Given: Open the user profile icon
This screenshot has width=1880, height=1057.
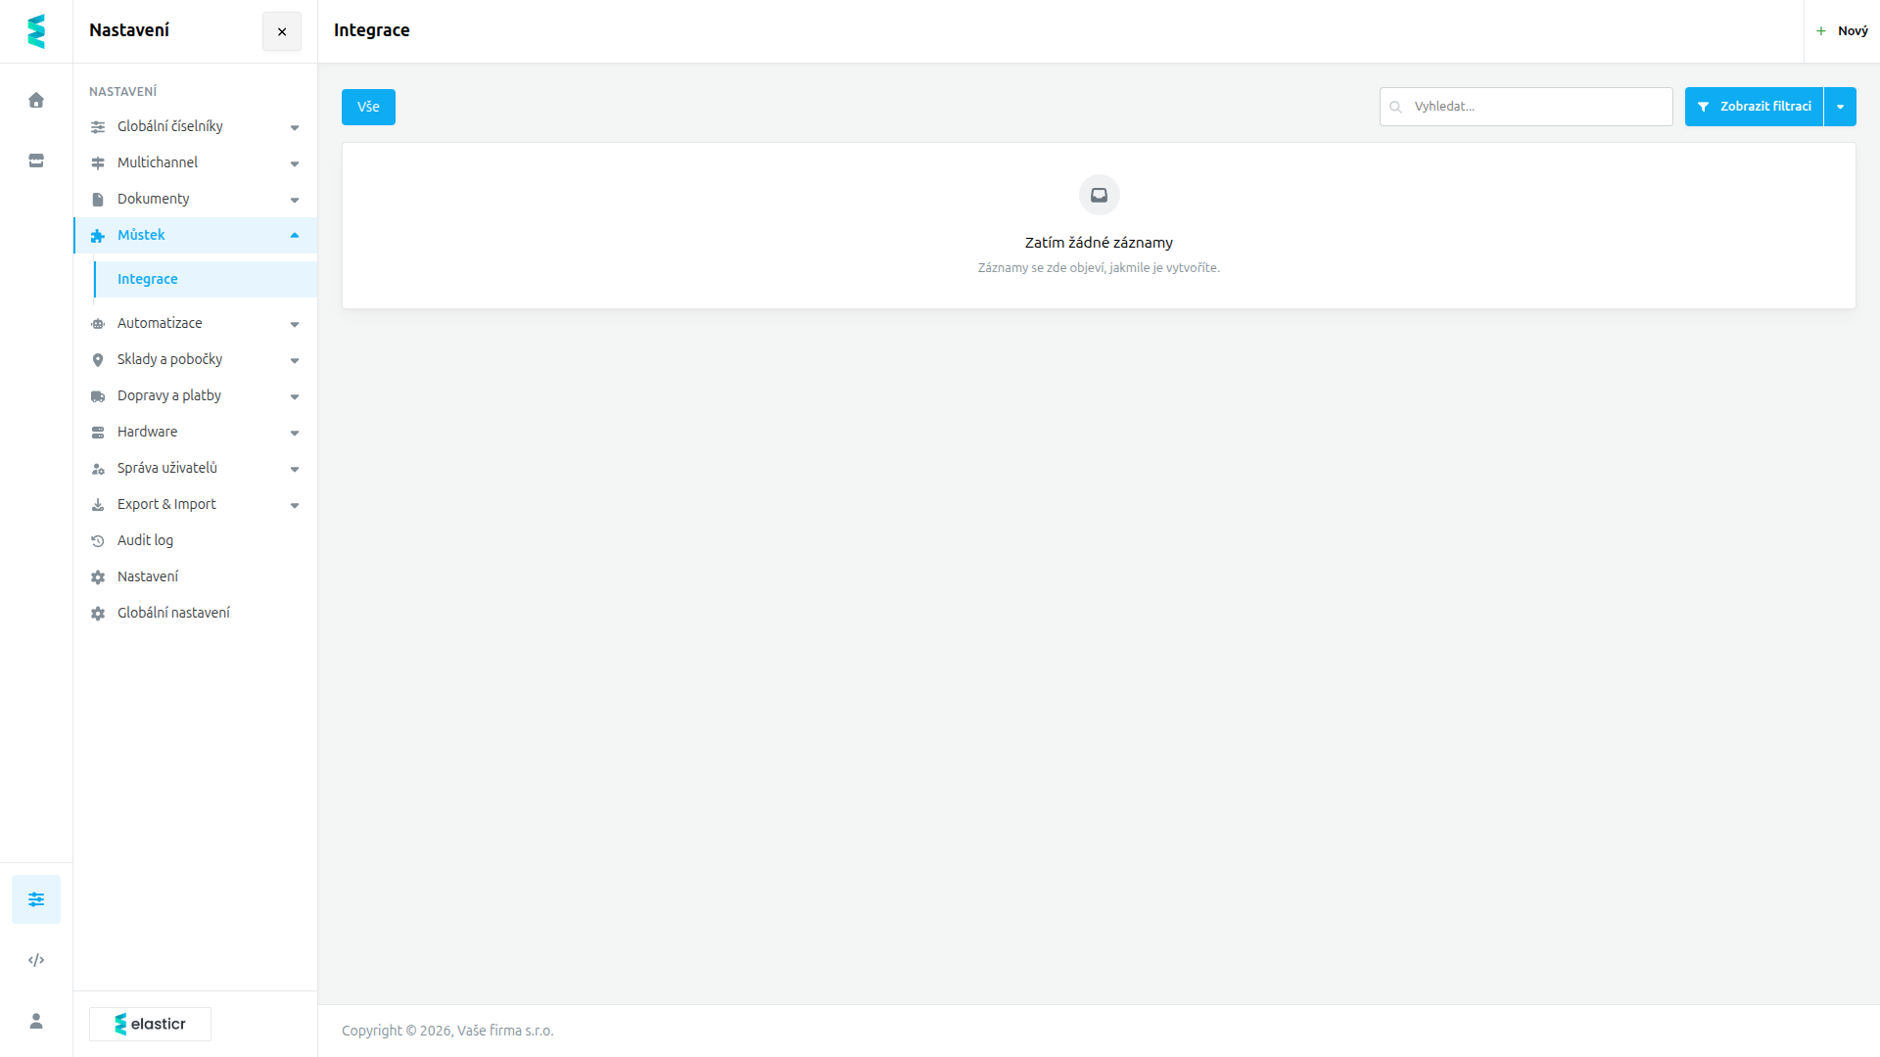Looking at the screenshot, I should tap(36, 1021).
